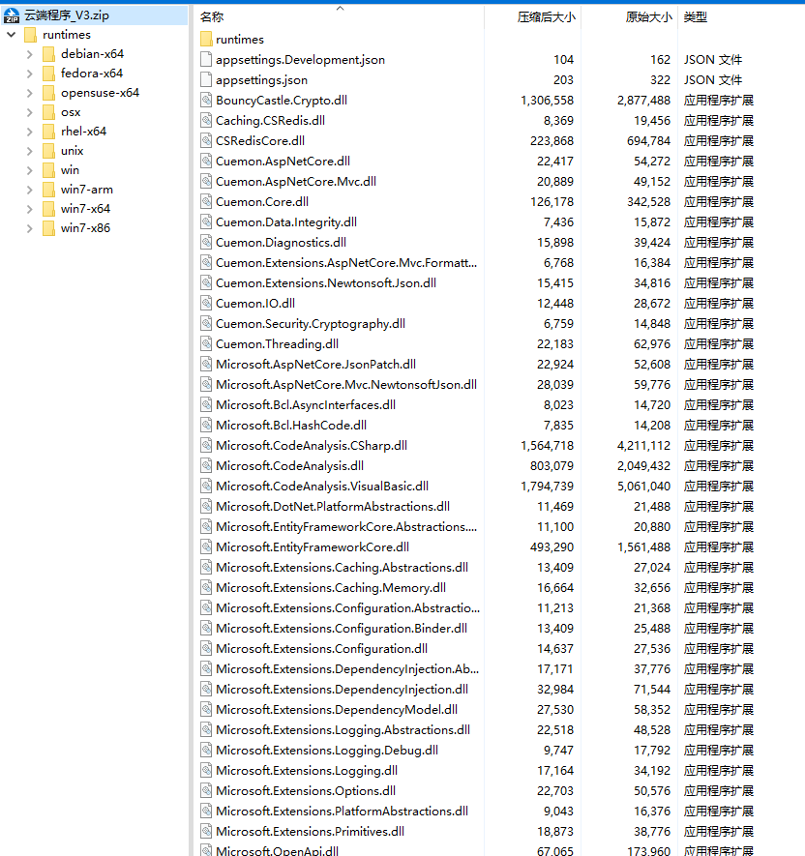Click the file icon of appsettings.json
Image resolution: width=805 pixels, height=856 pixels.
206,79
